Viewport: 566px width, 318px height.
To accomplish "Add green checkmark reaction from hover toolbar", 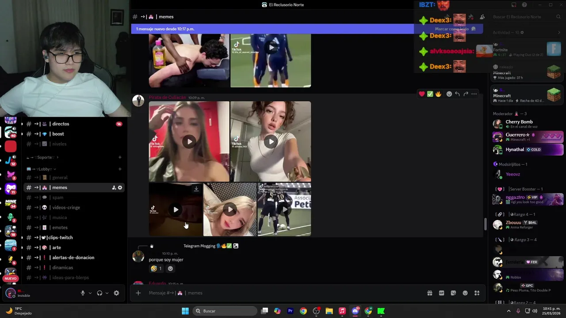I will coord(430,94).
